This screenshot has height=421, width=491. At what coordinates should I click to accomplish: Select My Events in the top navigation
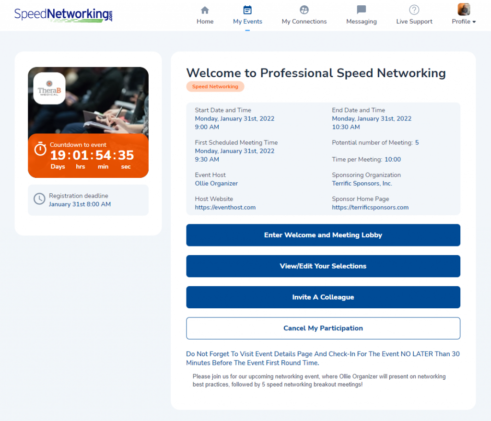[x=247, y=21]
